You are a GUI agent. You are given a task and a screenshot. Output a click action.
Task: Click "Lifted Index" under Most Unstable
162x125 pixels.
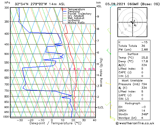point(127,92)
